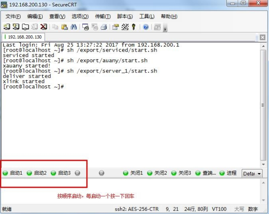
Task: Click the 启动2 button on button bar
Action: 37,173
